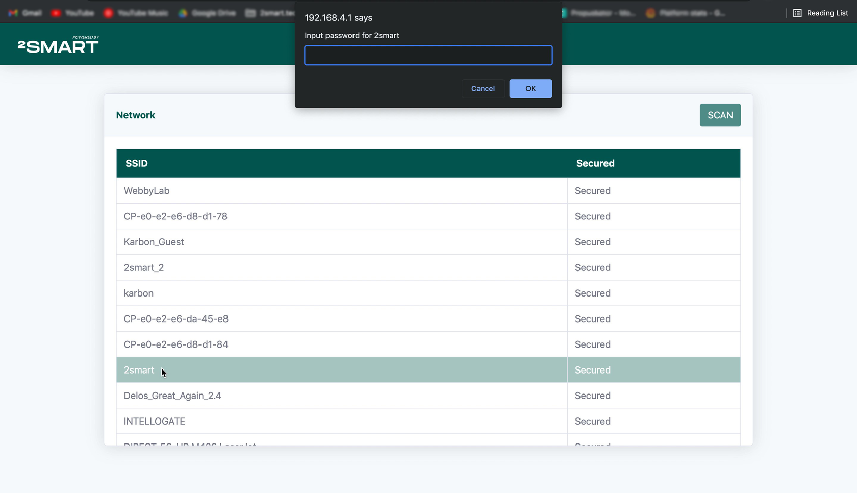This screenshot has height=493, width=857.
Task: Click Secured cell in 2smart_2 row
Action: tap(654, 267)
